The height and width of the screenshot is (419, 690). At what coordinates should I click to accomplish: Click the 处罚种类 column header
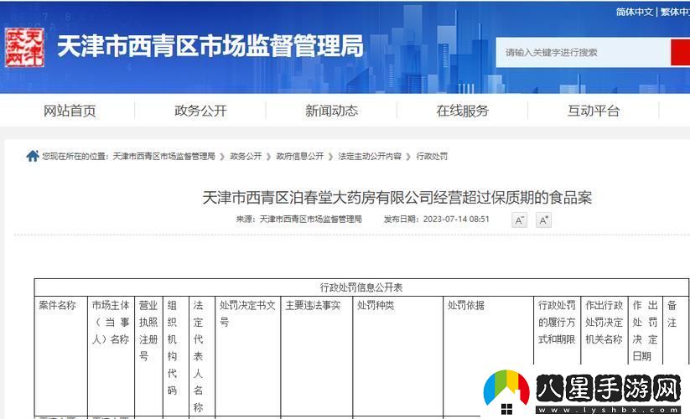pos(376,305)
